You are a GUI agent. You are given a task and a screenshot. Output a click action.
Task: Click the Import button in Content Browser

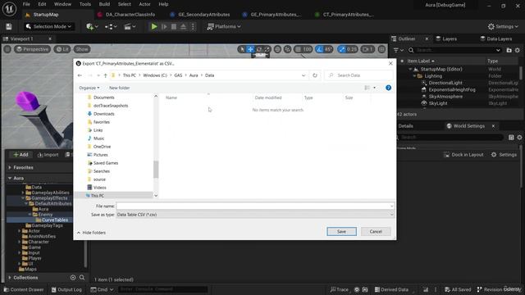coord(48,155)
